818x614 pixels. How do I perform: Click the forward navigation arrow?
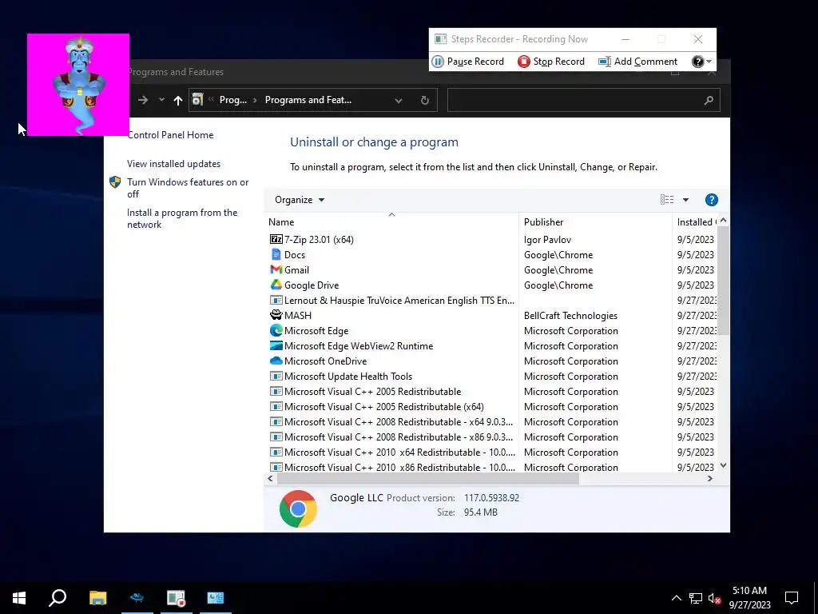[142, 100]
